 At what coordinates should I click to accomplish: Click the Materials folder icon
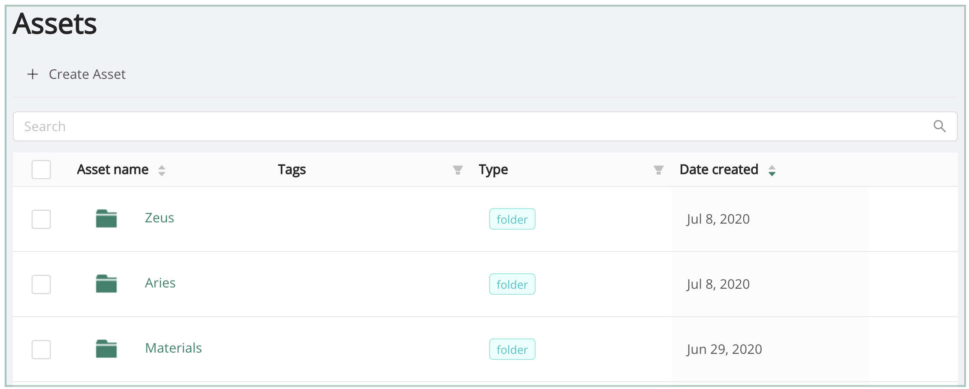pos(106,349)
